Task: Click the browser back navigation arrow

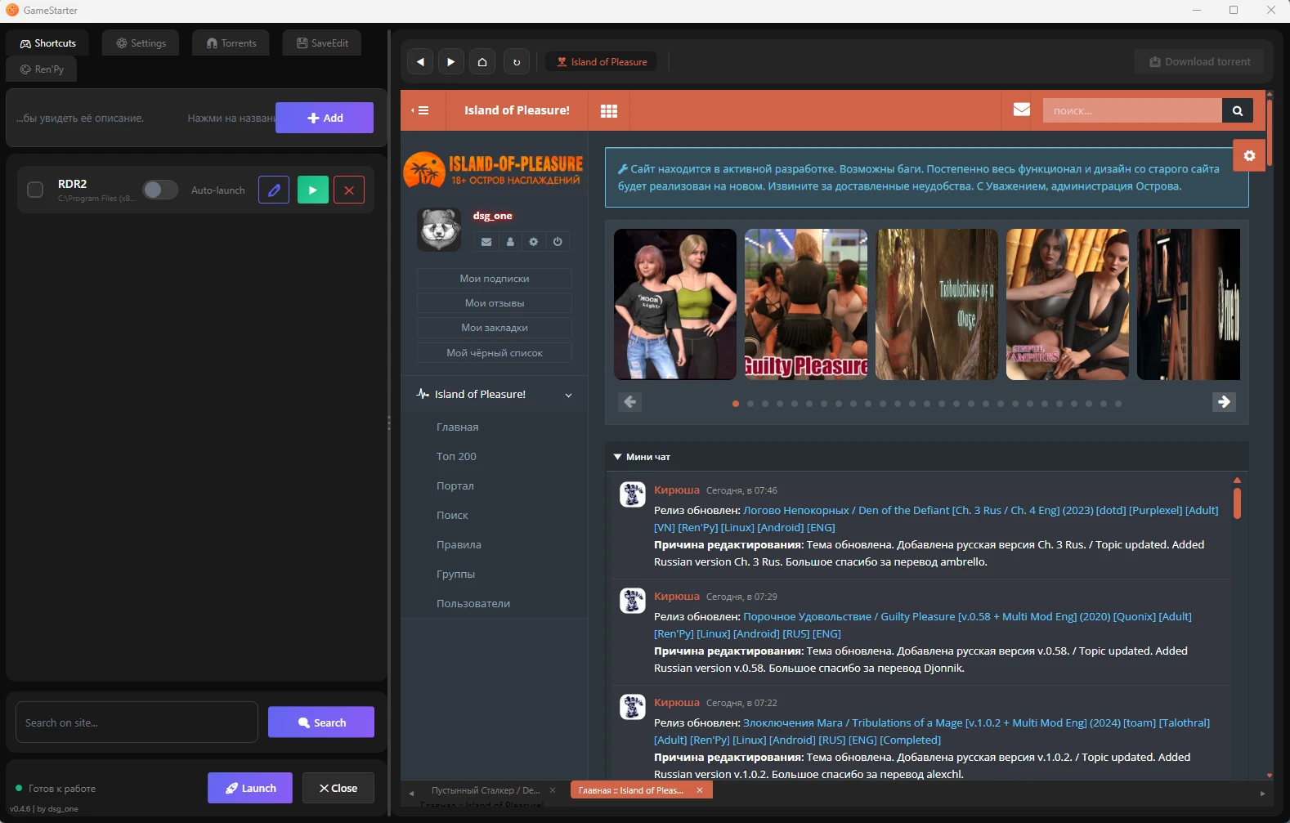Action: (x=419, y=62)
